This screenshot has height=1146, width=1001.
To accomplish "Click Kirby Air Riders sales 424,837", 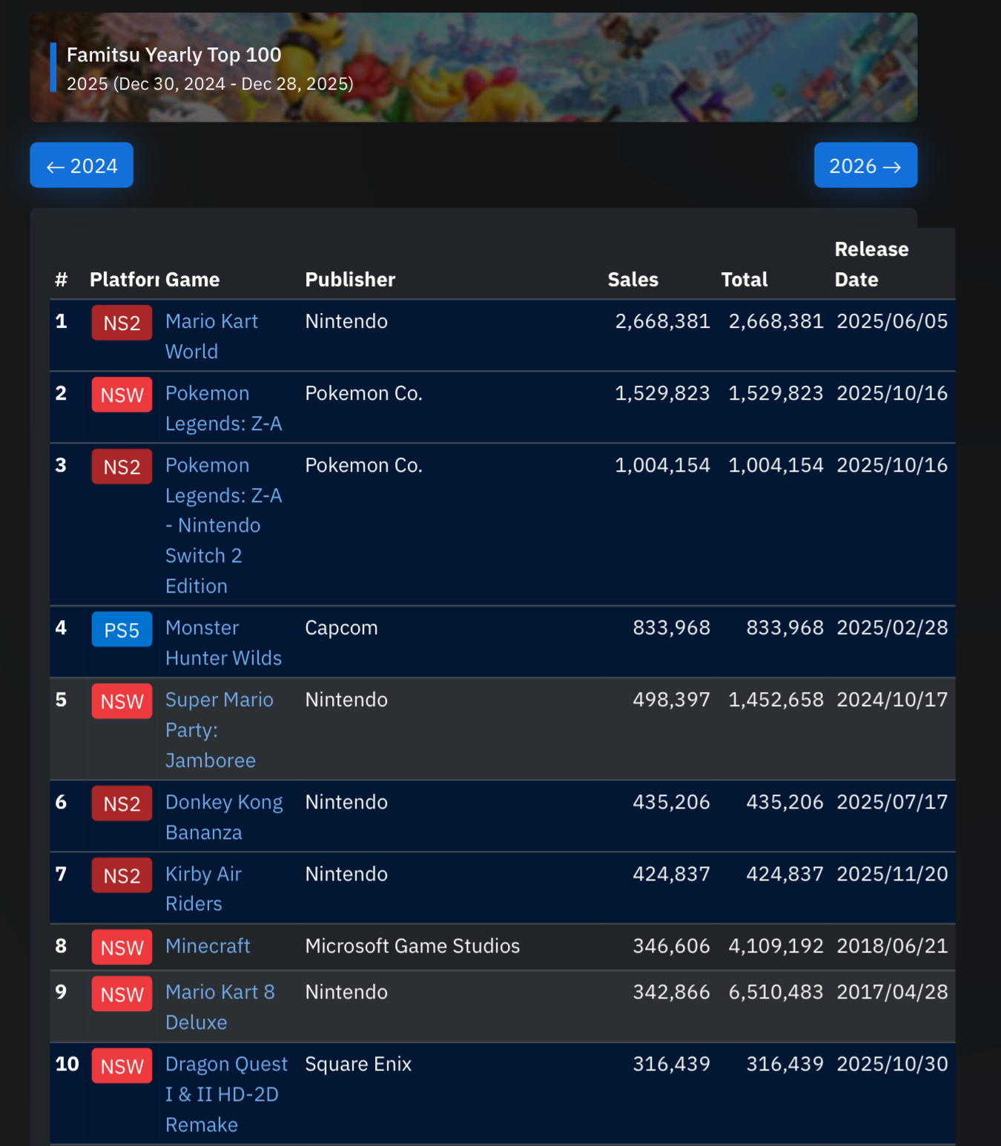I will [671, 874].
